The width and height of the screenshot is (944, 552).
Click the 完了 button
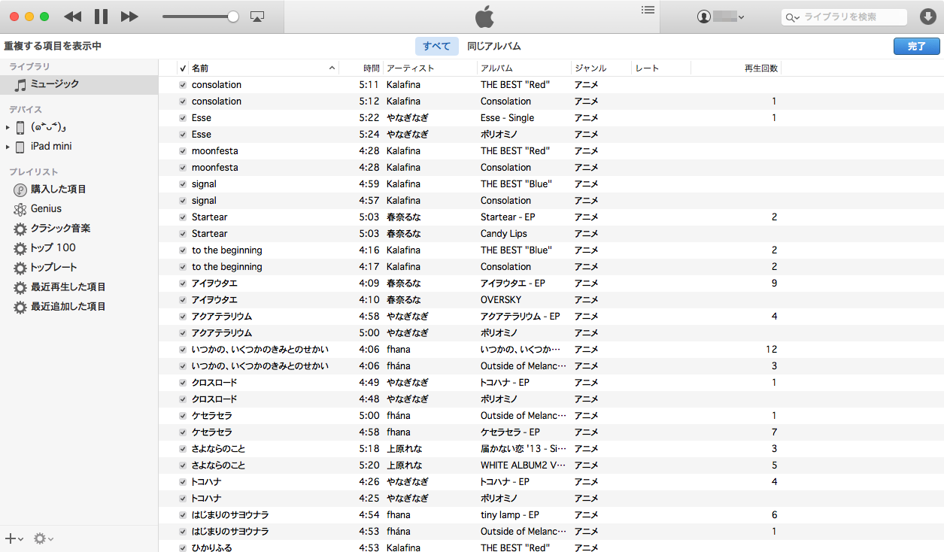pos(916,46)
